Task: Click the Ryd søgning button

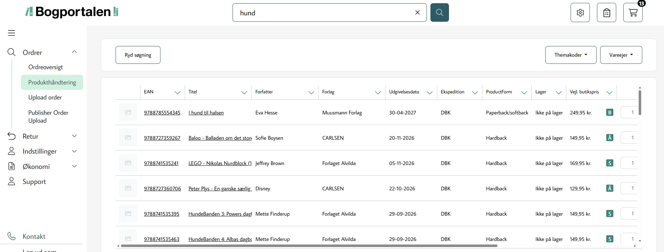Action: [x=138, y=55]
